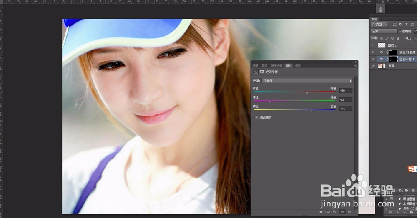This screenshot has width=417, height=218.
Task: Lock all with the padlock icon
Action: point(398,38)
